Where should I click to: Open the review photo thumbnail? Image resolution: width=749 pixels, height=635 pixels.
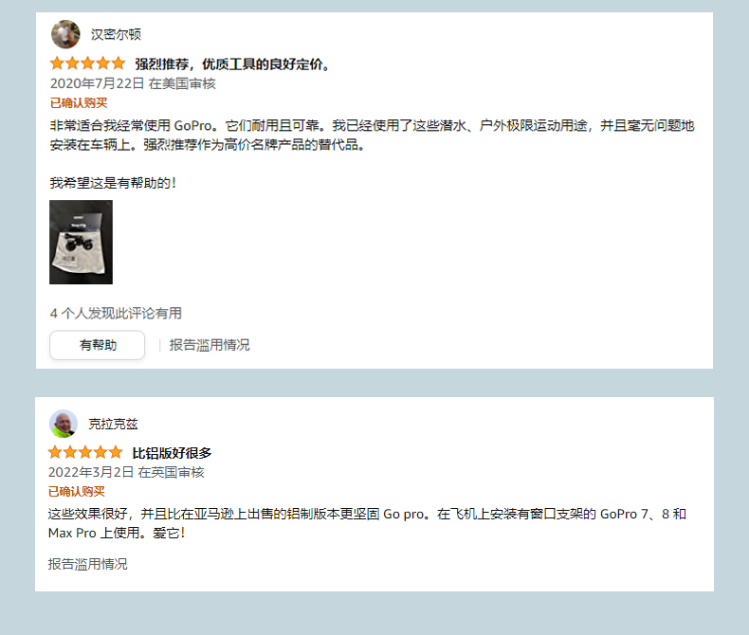[82, 242]
